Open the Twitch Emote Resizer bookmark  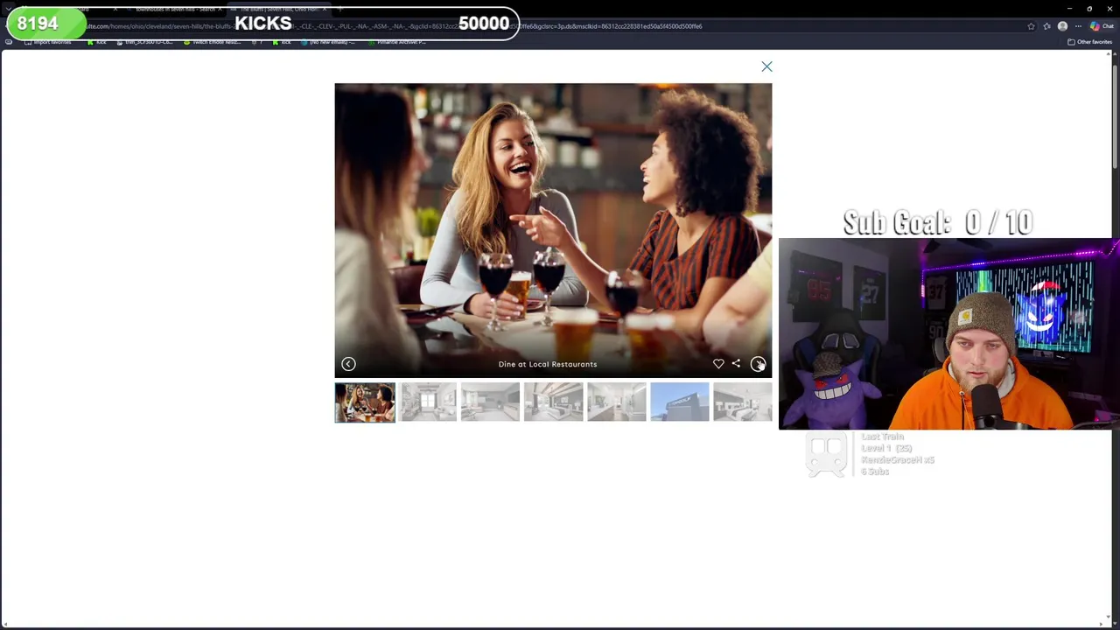click(213, 42)
